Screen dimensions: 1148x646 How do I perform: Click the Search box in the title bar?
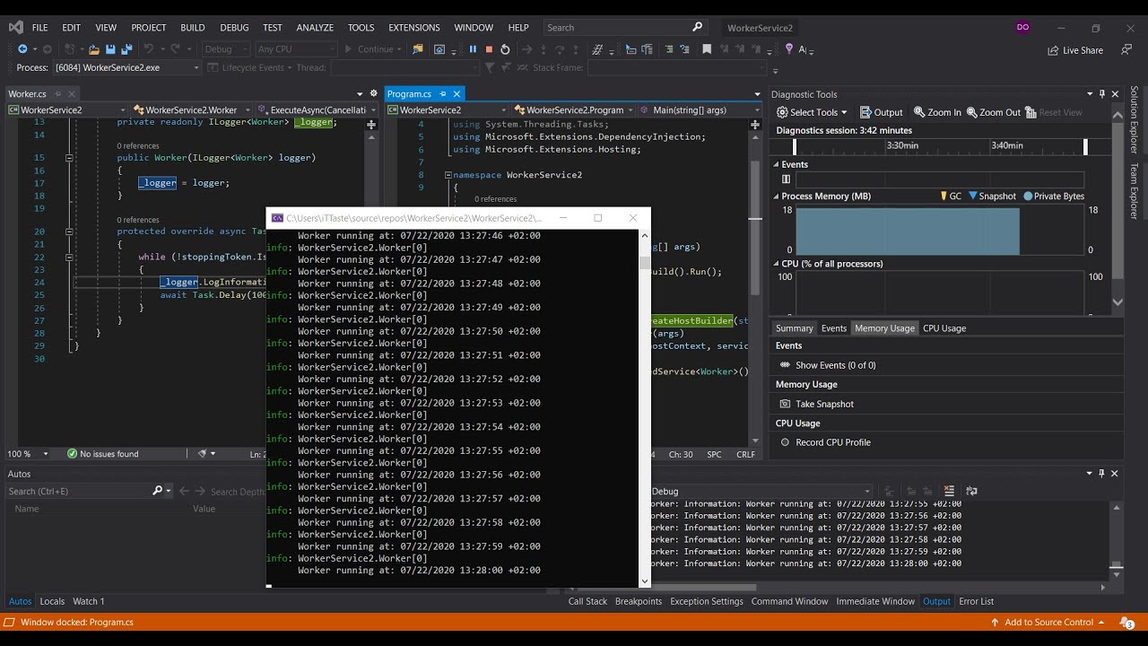point(625,28)
